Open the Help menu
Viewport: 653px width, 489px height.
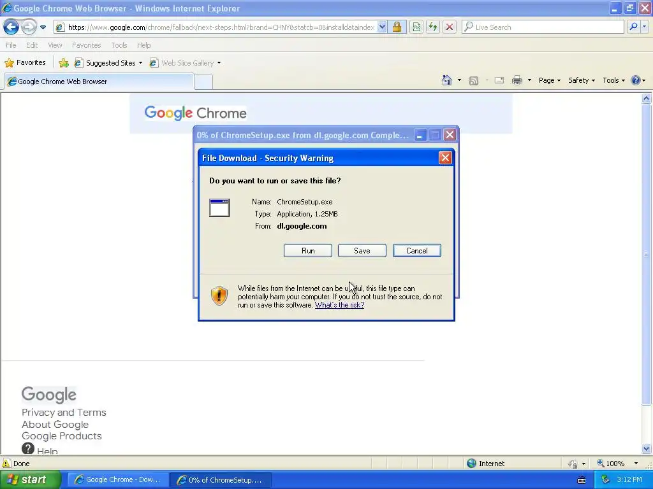click(143, 45)
